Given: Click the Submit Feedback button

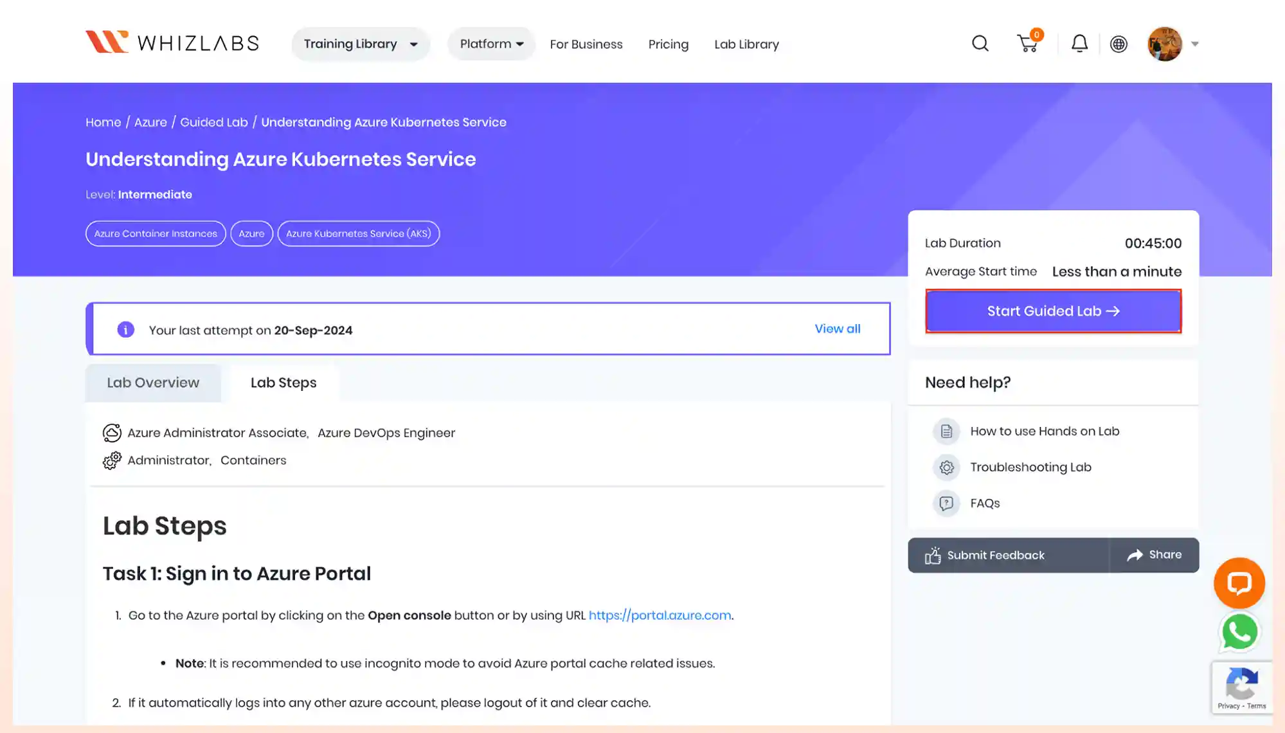Looking at the screenshot, I should tap(1009, 555).
